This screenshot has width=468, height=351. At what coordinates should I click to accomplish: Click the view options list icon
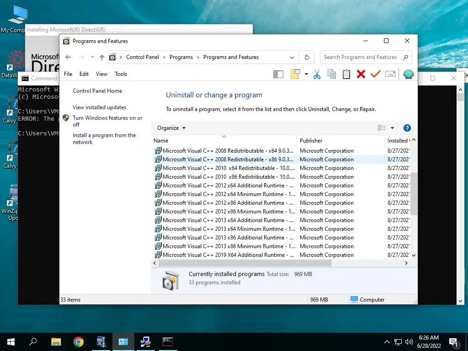pos(382,128)
